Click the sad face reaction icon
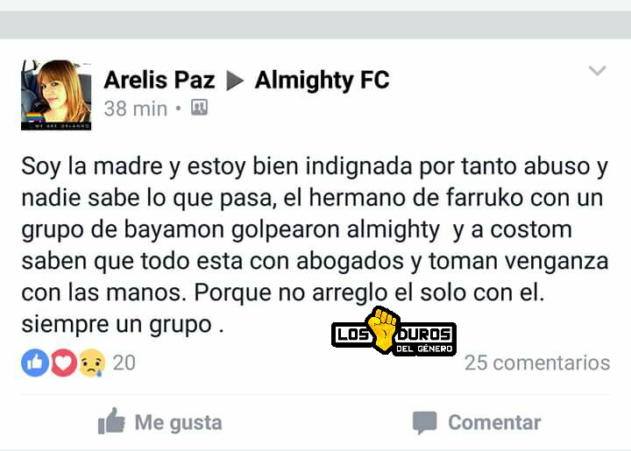 point(92,363)
